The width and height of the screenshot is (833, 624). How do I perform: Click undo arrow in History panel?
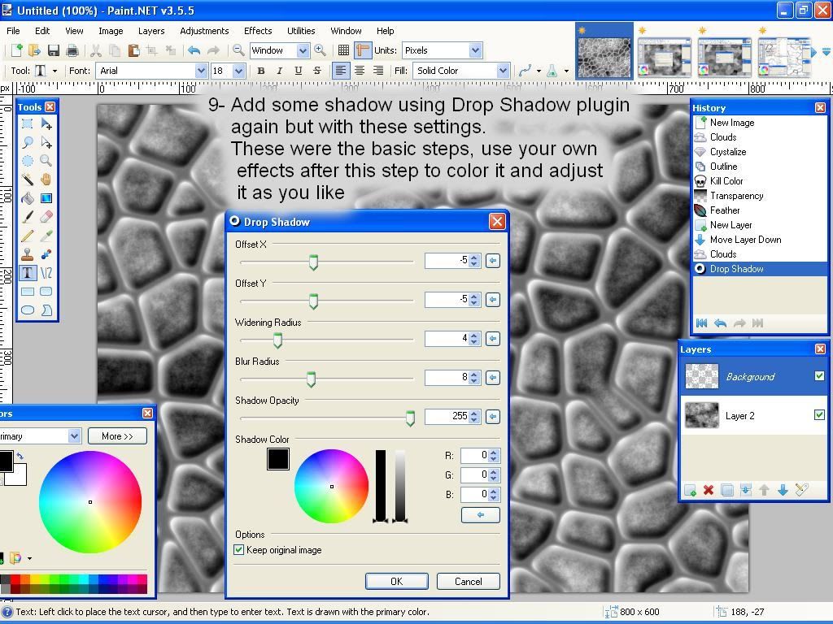point(721,323)
